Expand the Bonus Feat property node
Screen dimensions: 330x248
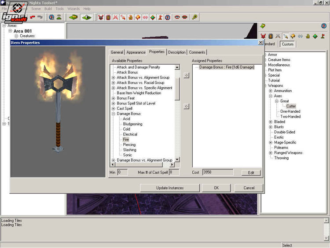113,98
